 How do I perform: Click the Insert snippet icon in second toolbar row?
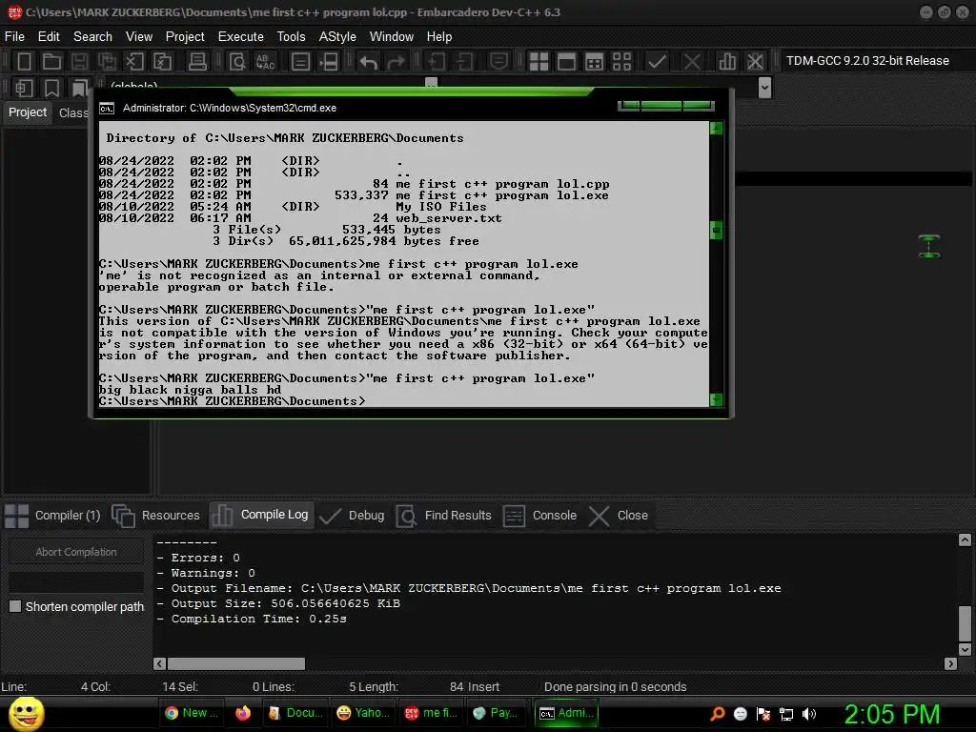24,88
